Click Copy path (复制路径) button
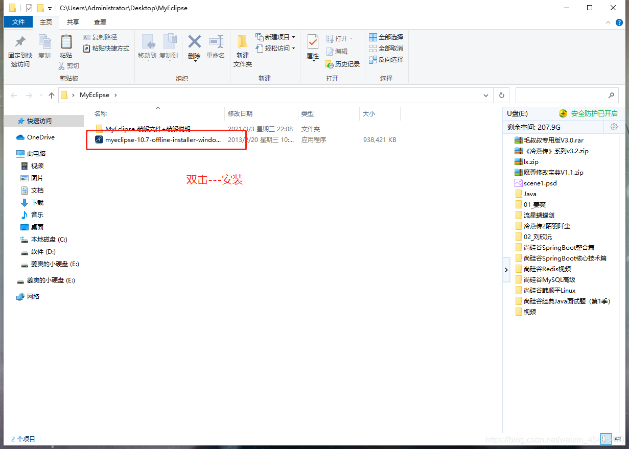Image resolution: width=629 pixels, height=449 pixels. click(x=100, y=37)
